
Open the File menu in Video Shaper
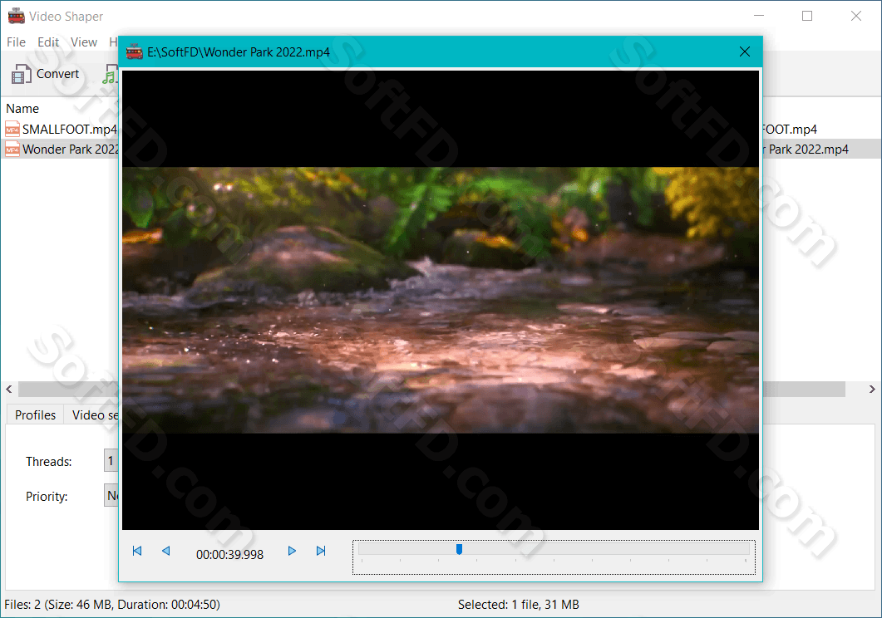[x=16, y=42]
